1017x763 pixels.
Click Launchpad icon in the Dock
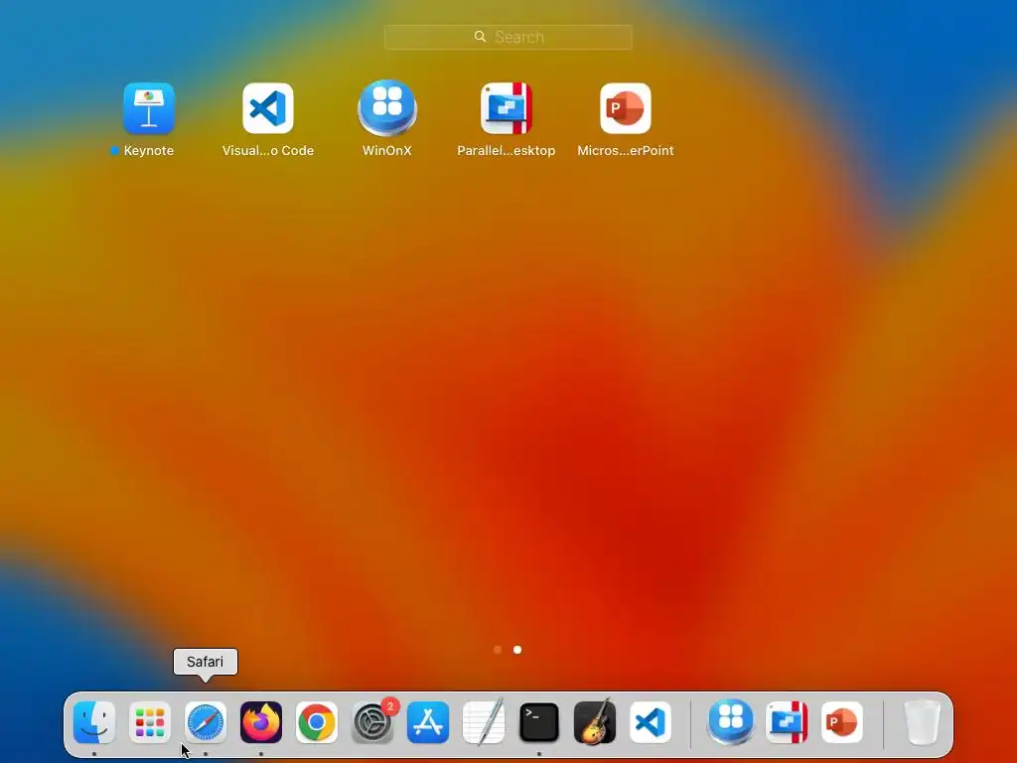150,722
